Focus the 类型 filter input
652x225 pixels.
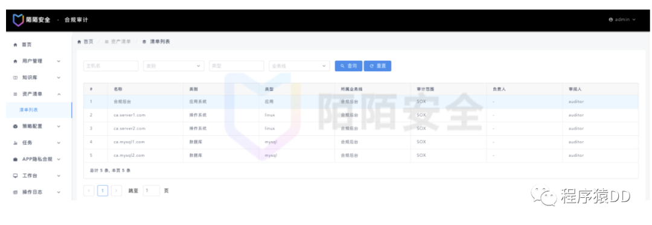click(x=237, y=66)
